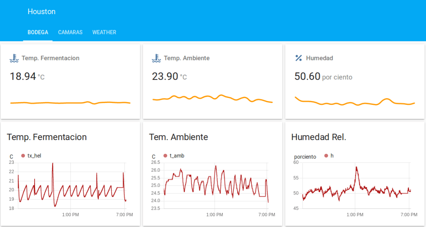
Task: Toggle the t_amb legend series dot
Action: coord(165,156)
